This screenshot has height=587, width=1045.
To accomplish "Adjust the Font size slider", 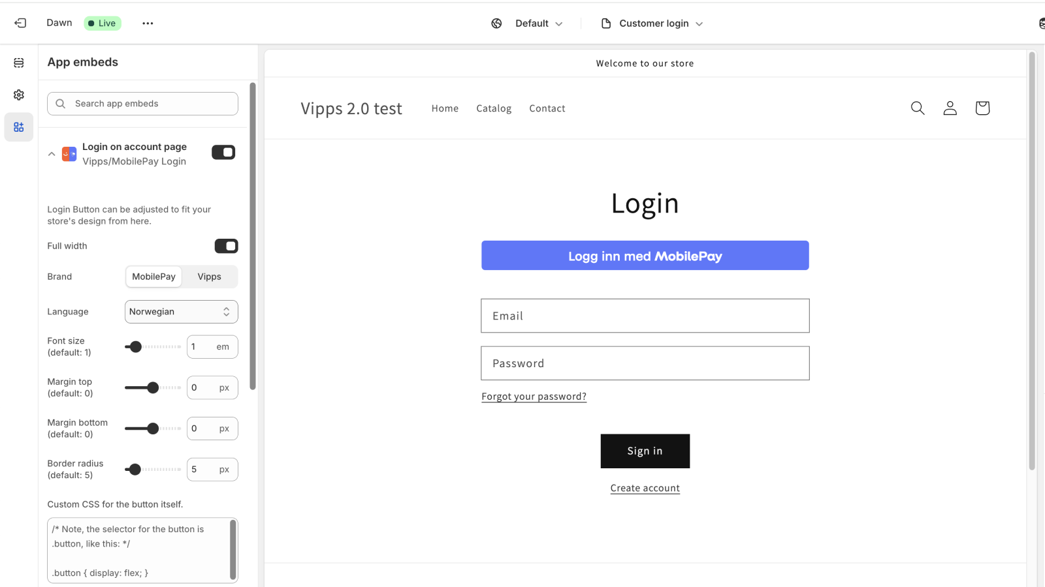I will coord(153,347).
